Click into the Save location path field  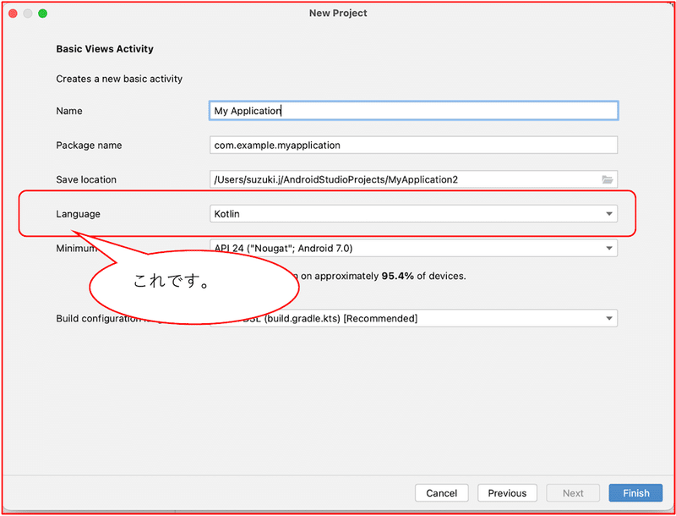pos(406,179)
